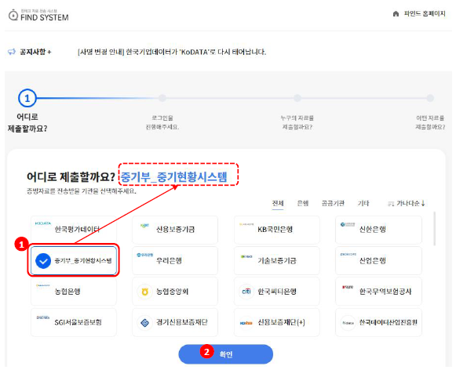Click the logo on 산업은행 card
Screen dimensions: 456x377
coord(348,255)
